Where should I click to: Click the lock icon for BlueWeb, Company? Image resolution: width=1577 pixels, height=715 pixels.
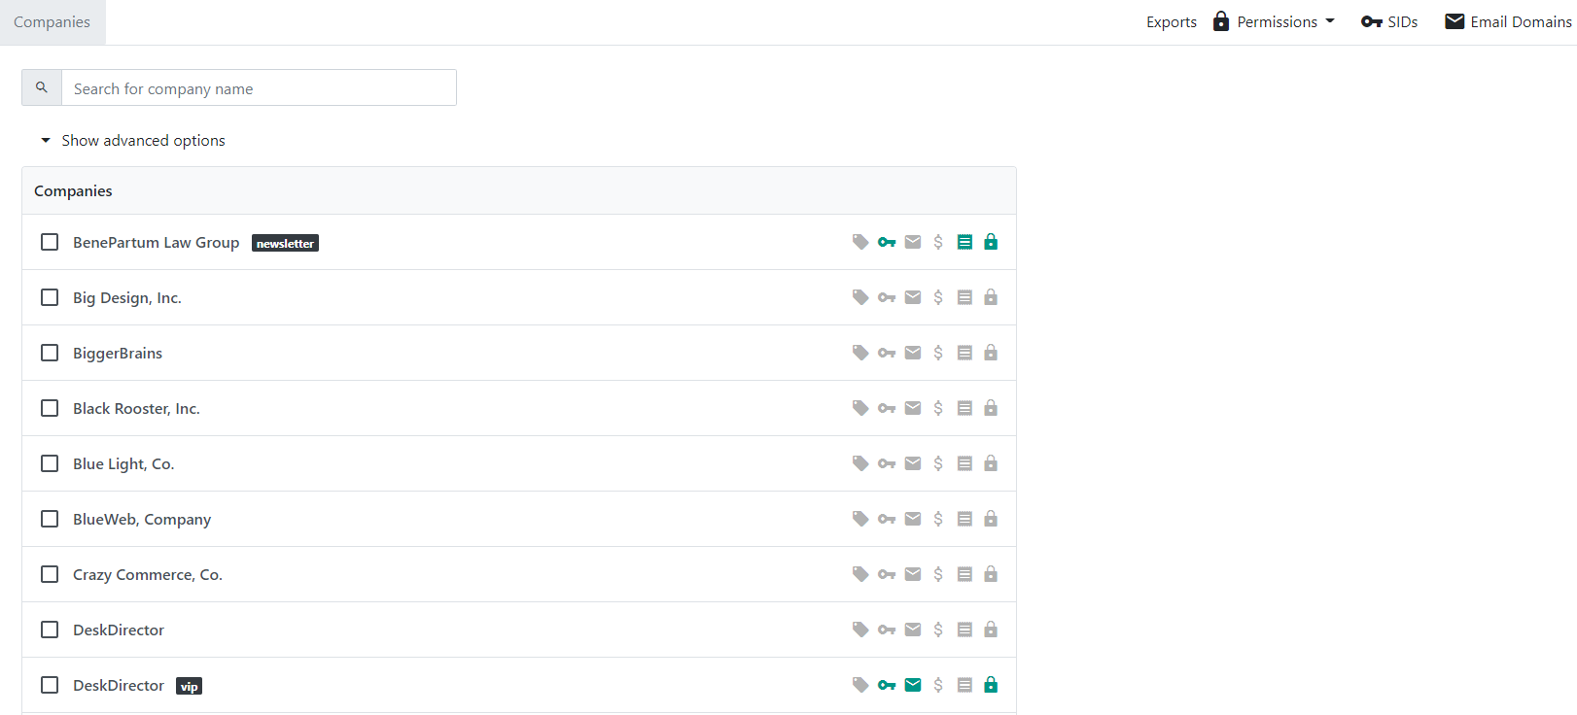(991, 519)
